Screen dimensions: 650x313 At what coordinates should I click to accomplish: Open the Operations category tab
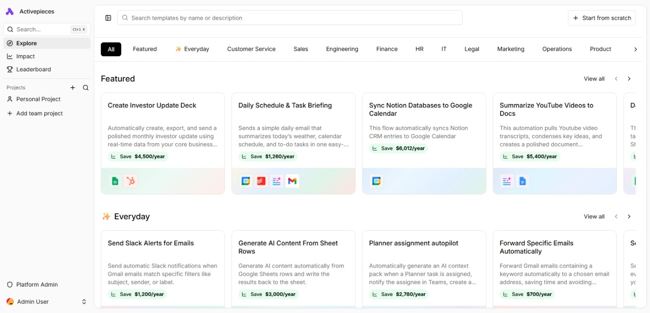[557, 49]
